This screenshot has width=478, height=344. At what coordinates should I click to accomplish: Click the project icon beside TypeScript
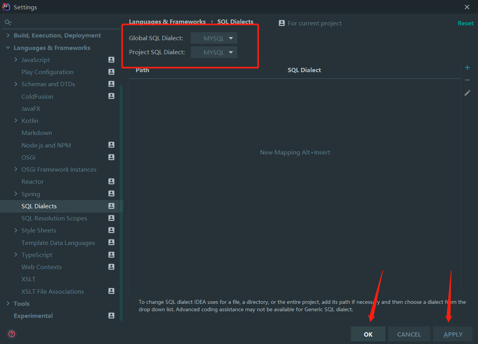(111, 255)
